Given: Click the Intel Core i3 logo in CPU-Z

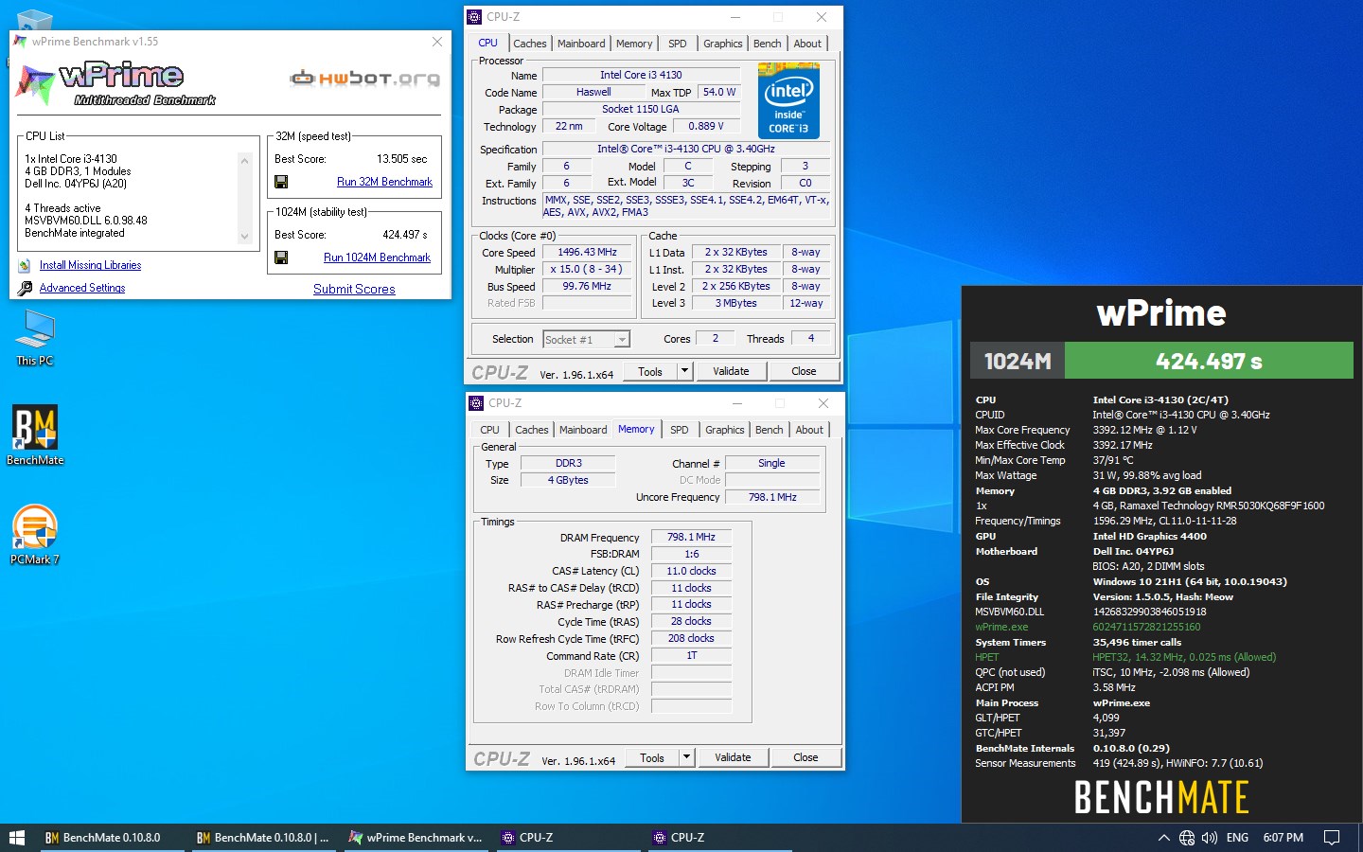Looking at the screenshot, I should coord(788,101).
